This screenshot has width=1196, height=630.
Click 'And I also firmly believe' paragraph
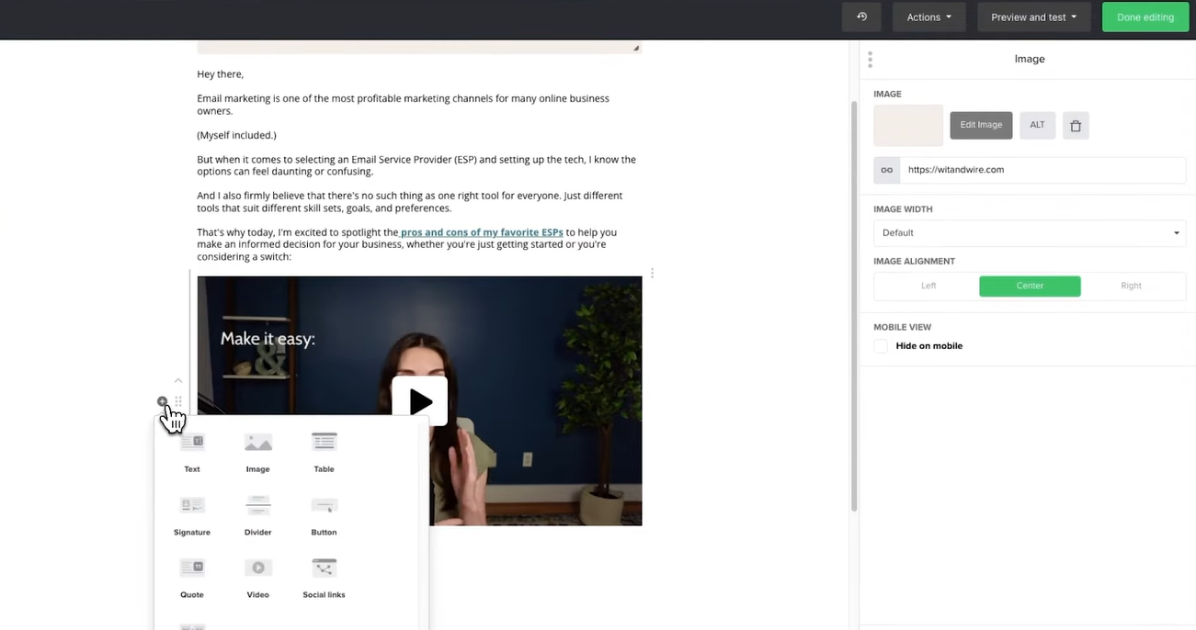tap(410, 202)
